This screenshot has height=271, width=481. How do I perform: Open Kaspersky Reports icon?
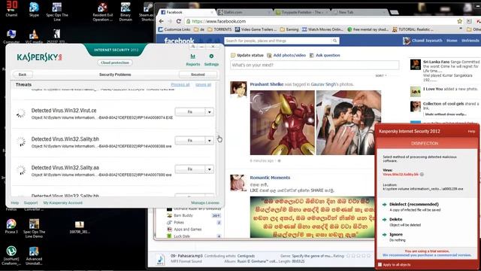[x=192, y=56]
